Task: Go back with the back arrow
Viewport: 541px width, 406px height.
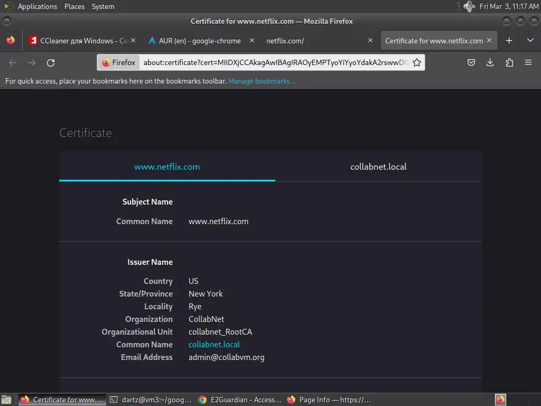Action: tap(13, 62)
